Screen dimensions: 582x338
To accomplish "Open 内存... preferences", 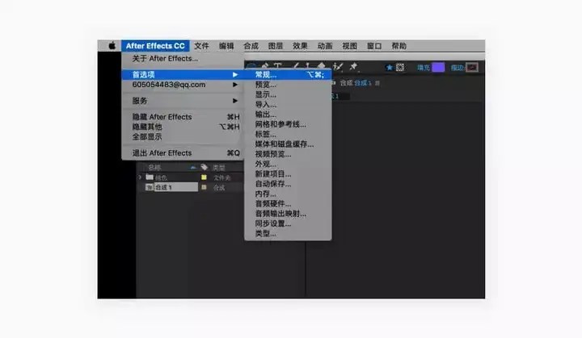I will (288, 194).
